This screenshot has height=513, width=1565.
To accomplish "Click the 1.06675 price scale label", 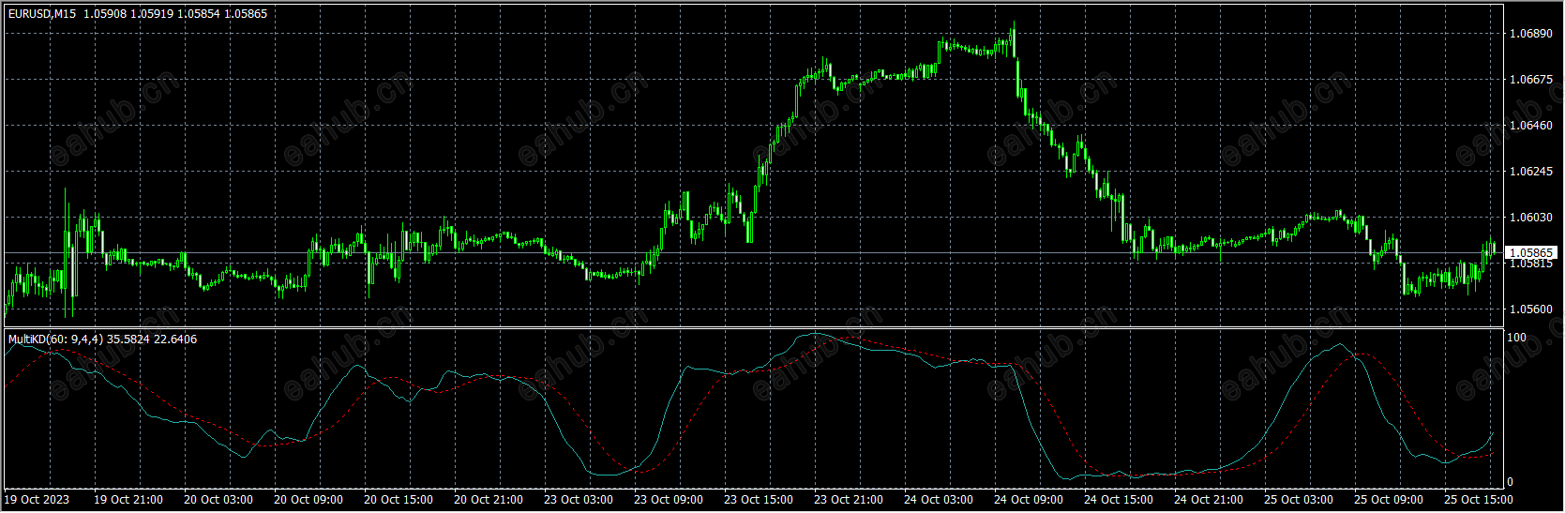I will (1530, 80).
